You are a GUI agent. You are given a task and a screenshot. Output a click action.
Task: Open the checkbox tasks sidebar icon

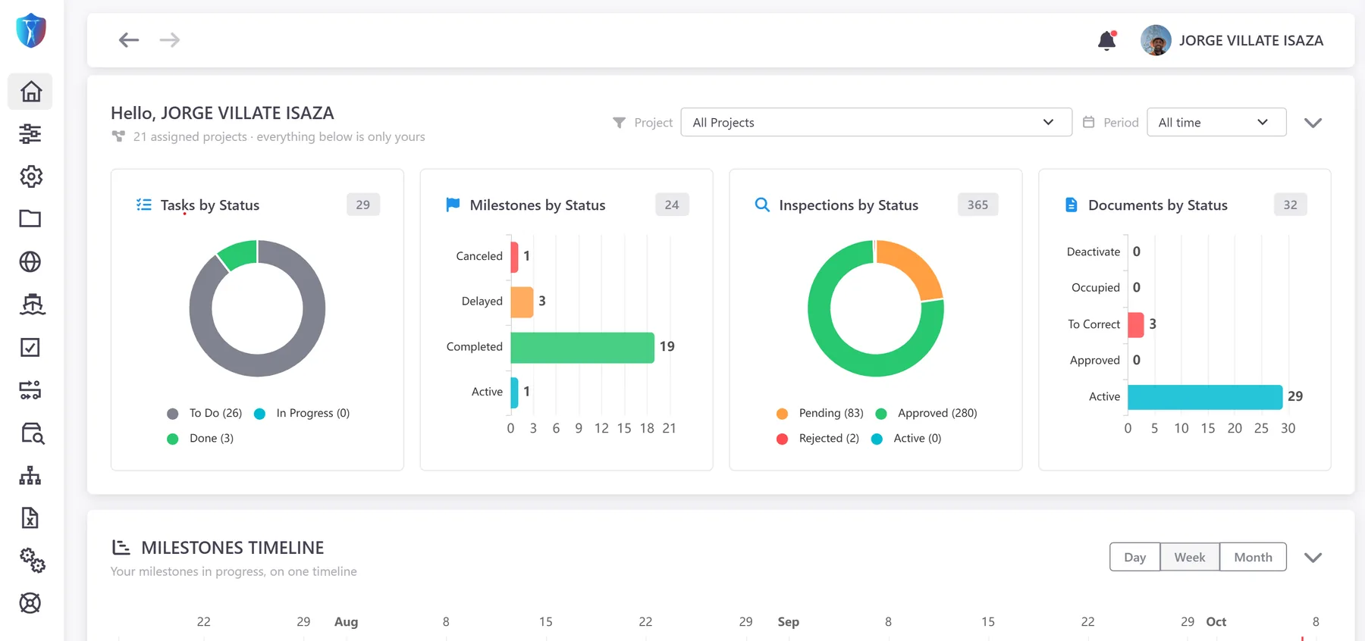30,347
